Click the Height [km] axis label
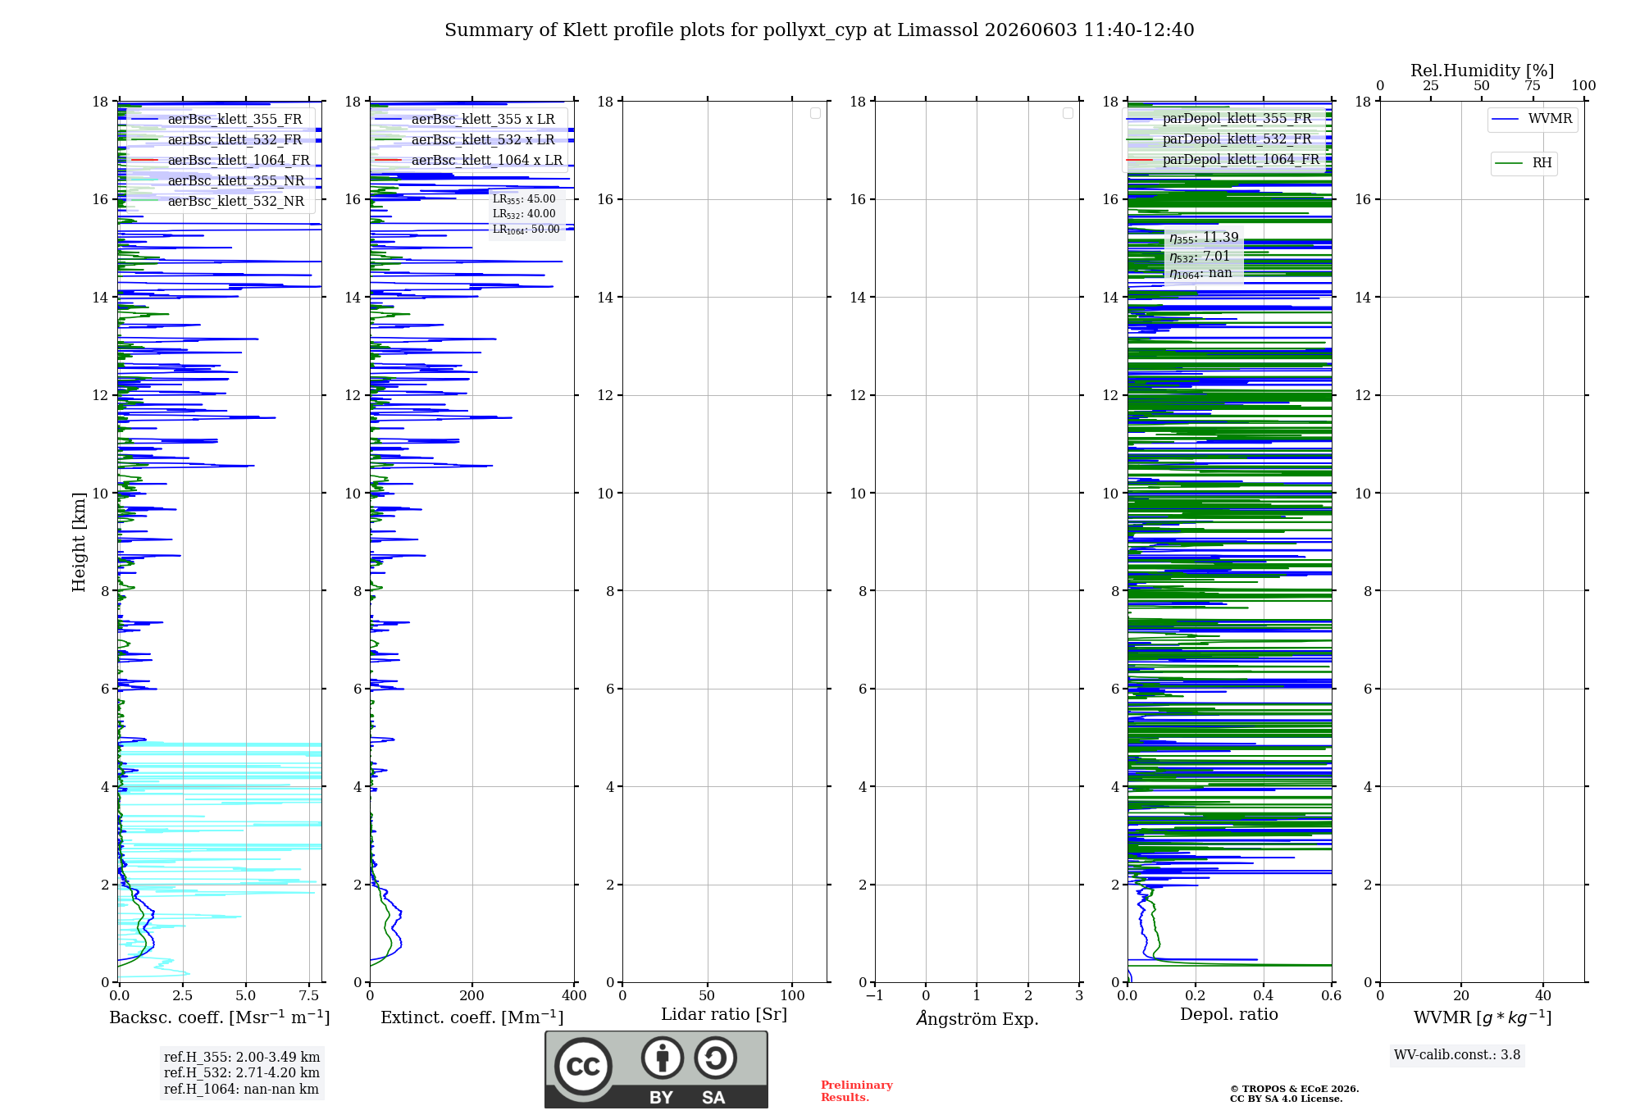Viewport: 1640px width, 1115px height. pyautogui.click(x=79, y=542)
